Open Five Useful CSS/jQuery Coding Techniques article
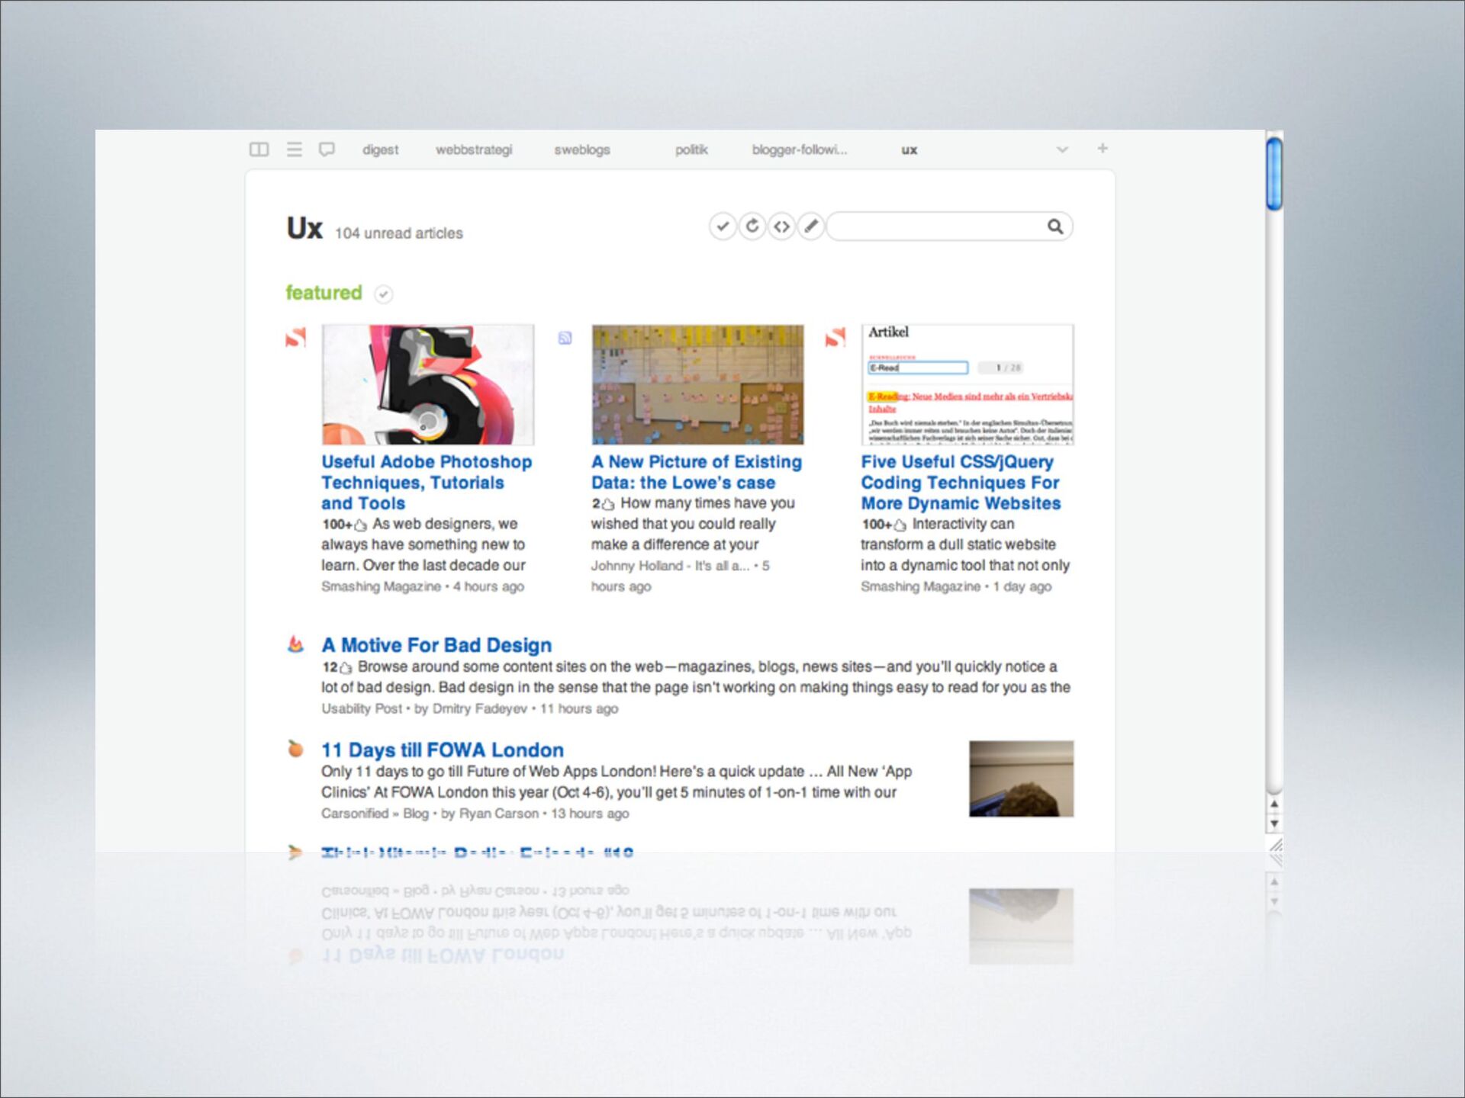 (961, 483)
